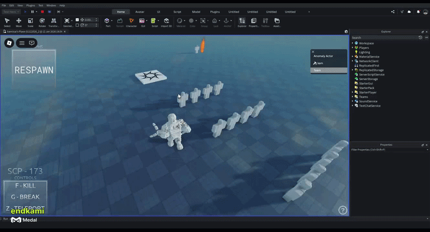Select Lighting in Explorer
430x232 pixels.
pos(364,52)
